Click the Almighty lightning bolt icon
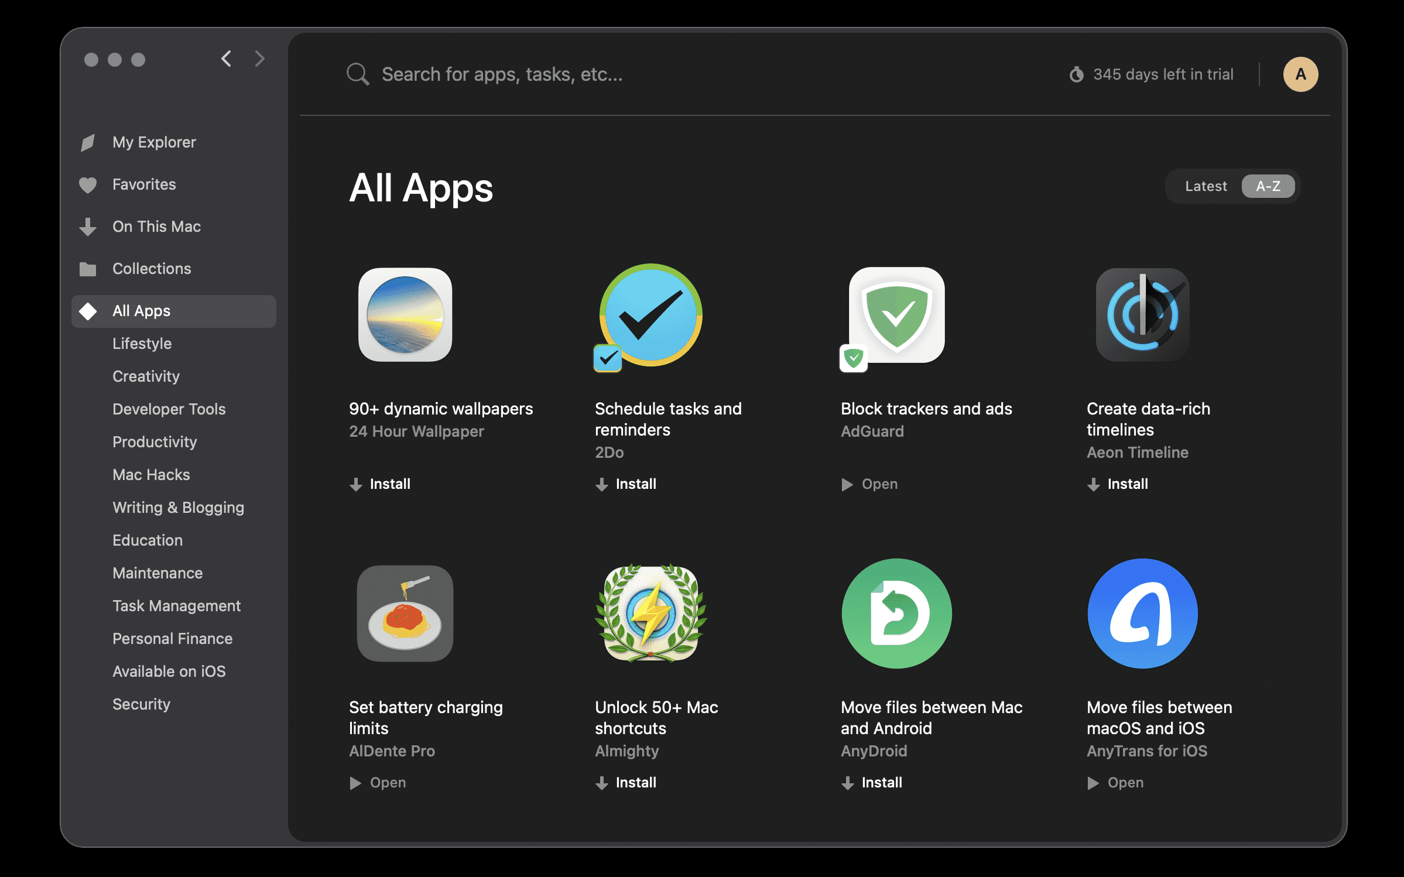 coord(650,614)
